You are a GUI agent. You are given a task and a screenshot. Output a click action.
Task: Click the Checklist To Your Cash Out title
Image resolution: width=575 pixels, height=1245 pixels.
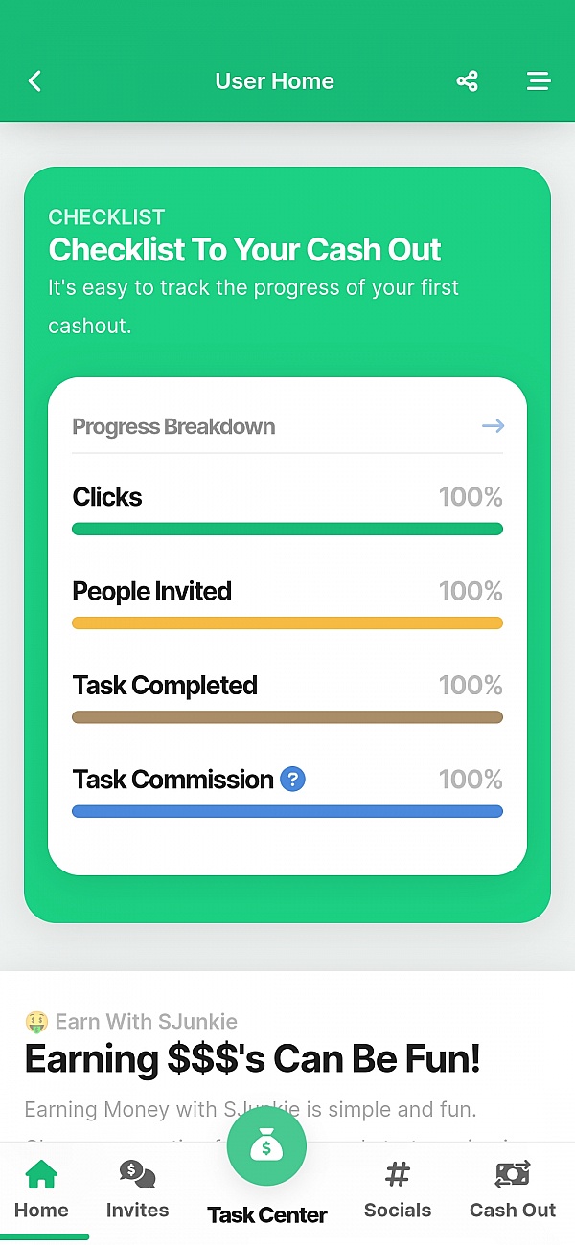click(x=245, y=250)
